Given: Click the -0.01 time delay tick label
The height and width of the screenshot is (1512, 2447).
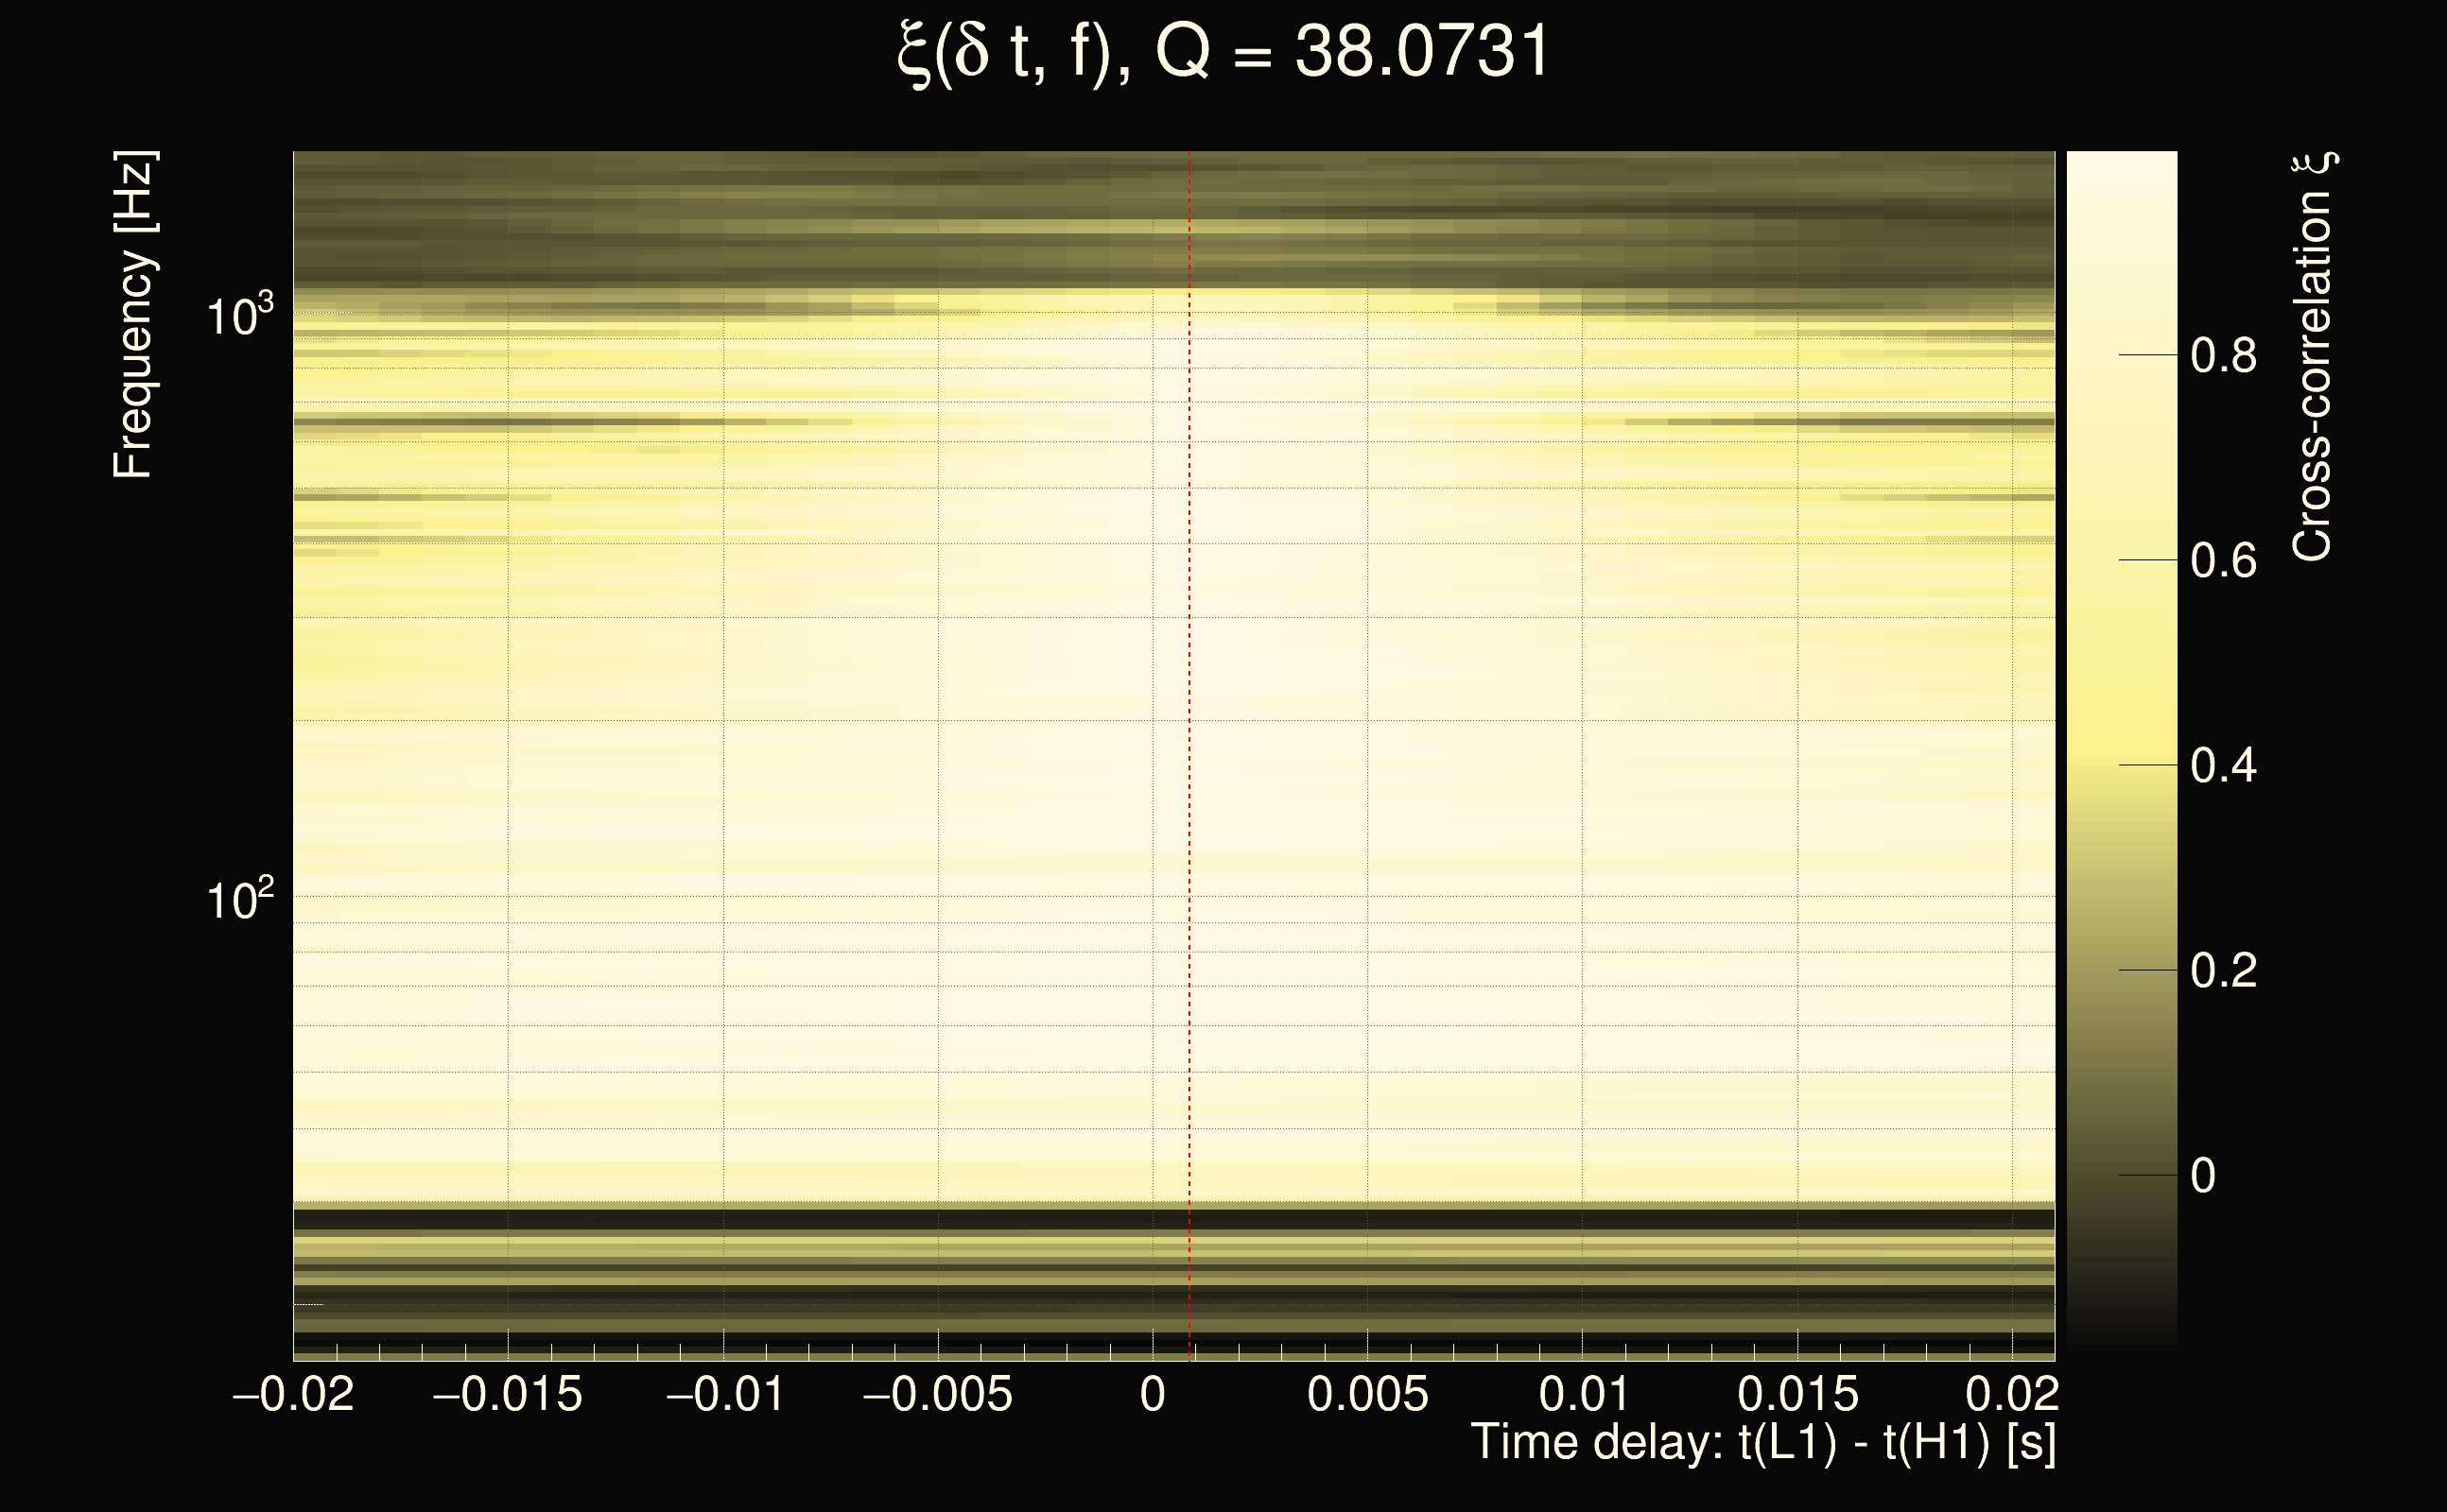Looking at the screenshot, I should 724,1394.
